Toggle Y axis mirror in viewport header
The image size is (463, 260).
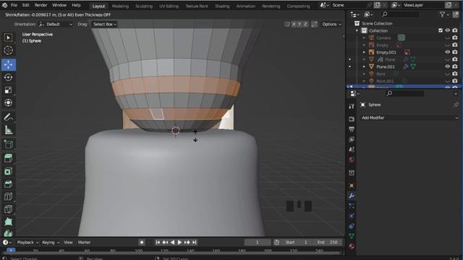point(300,24)
